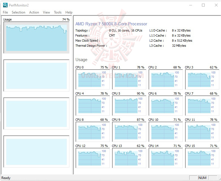
Task: Click the CPU 2 usage graph
Action: coord(166,79)
